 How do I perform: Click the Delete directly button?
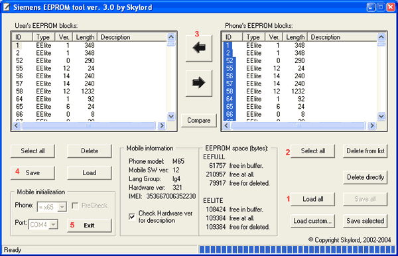(x=365, y=177)
